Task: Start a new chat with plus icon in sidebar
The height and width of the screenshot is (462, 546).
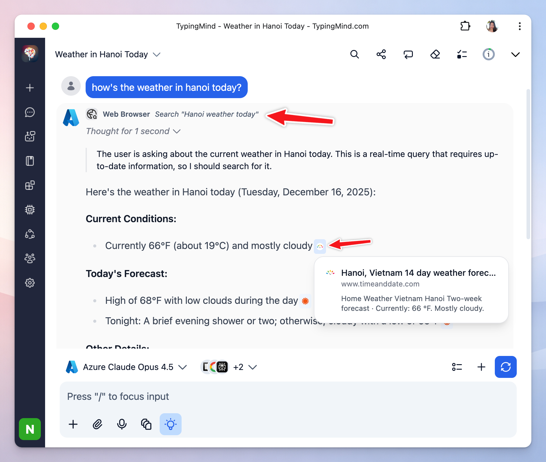Action: pyautogui.click(x=30, y=88)
